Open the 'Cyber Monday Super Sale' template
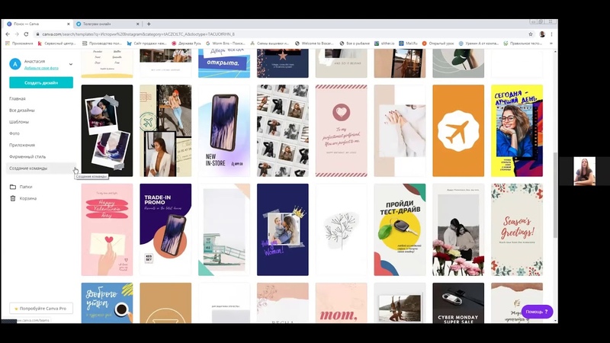Viewport: 610px width, 343px height. (x=458, y=303)
